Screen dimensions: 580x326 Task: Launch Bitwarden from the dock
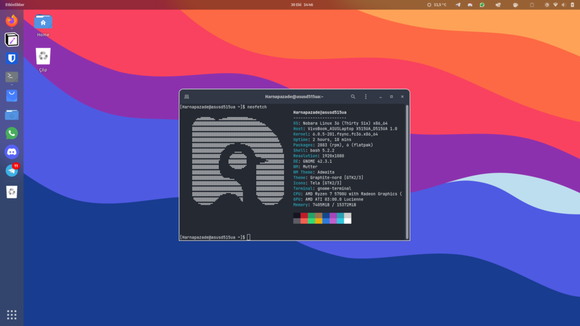click(x=12, y=58)
